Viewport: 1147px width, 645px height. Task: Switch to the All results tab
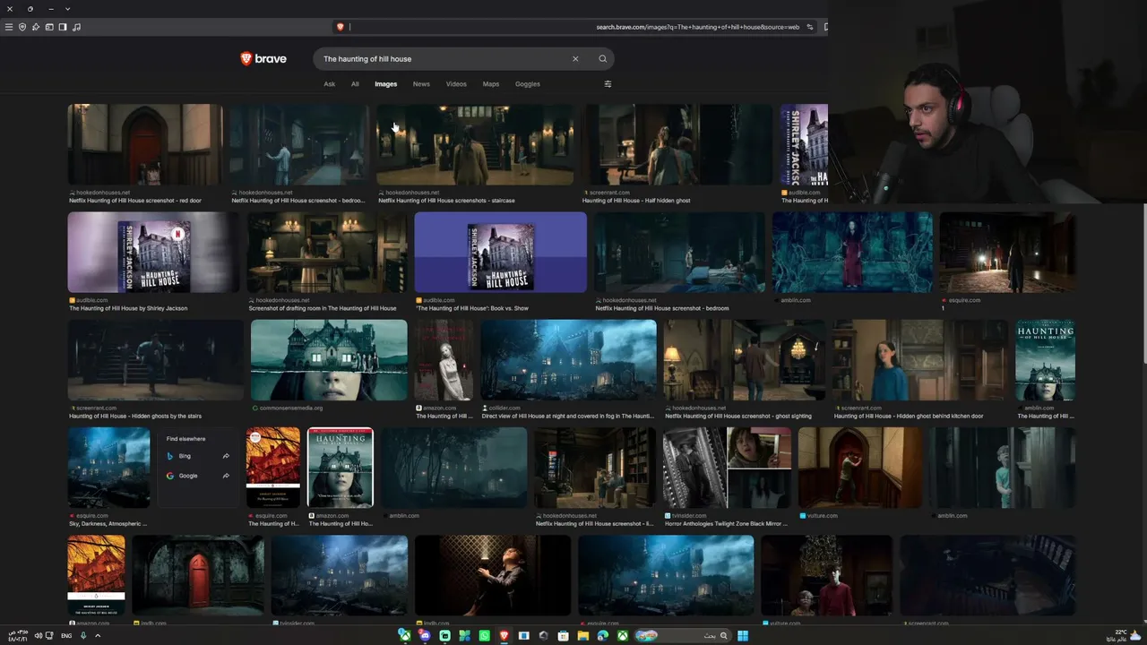(355, 84)
